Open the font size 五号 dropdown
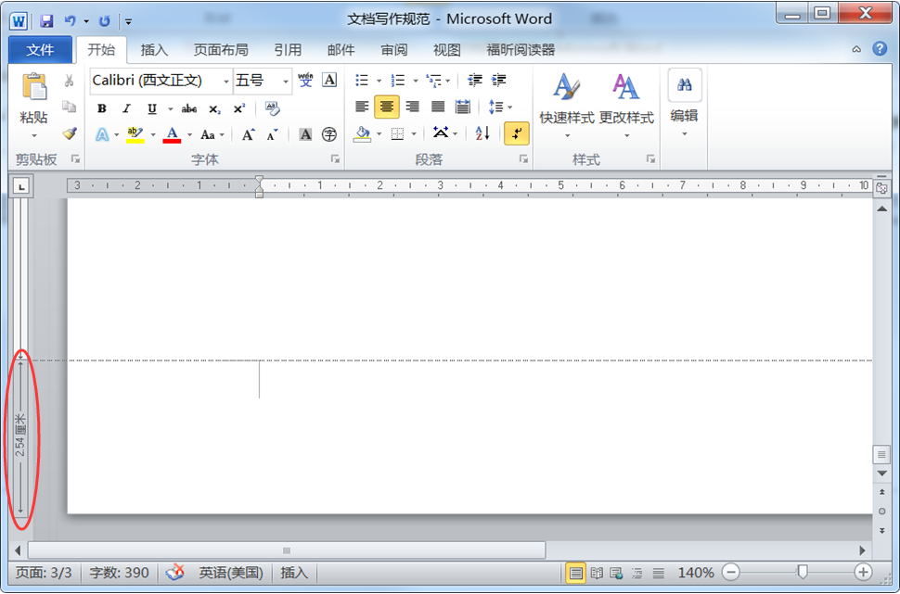Viewport: 900px width, 594px height. tap(286, 82)
